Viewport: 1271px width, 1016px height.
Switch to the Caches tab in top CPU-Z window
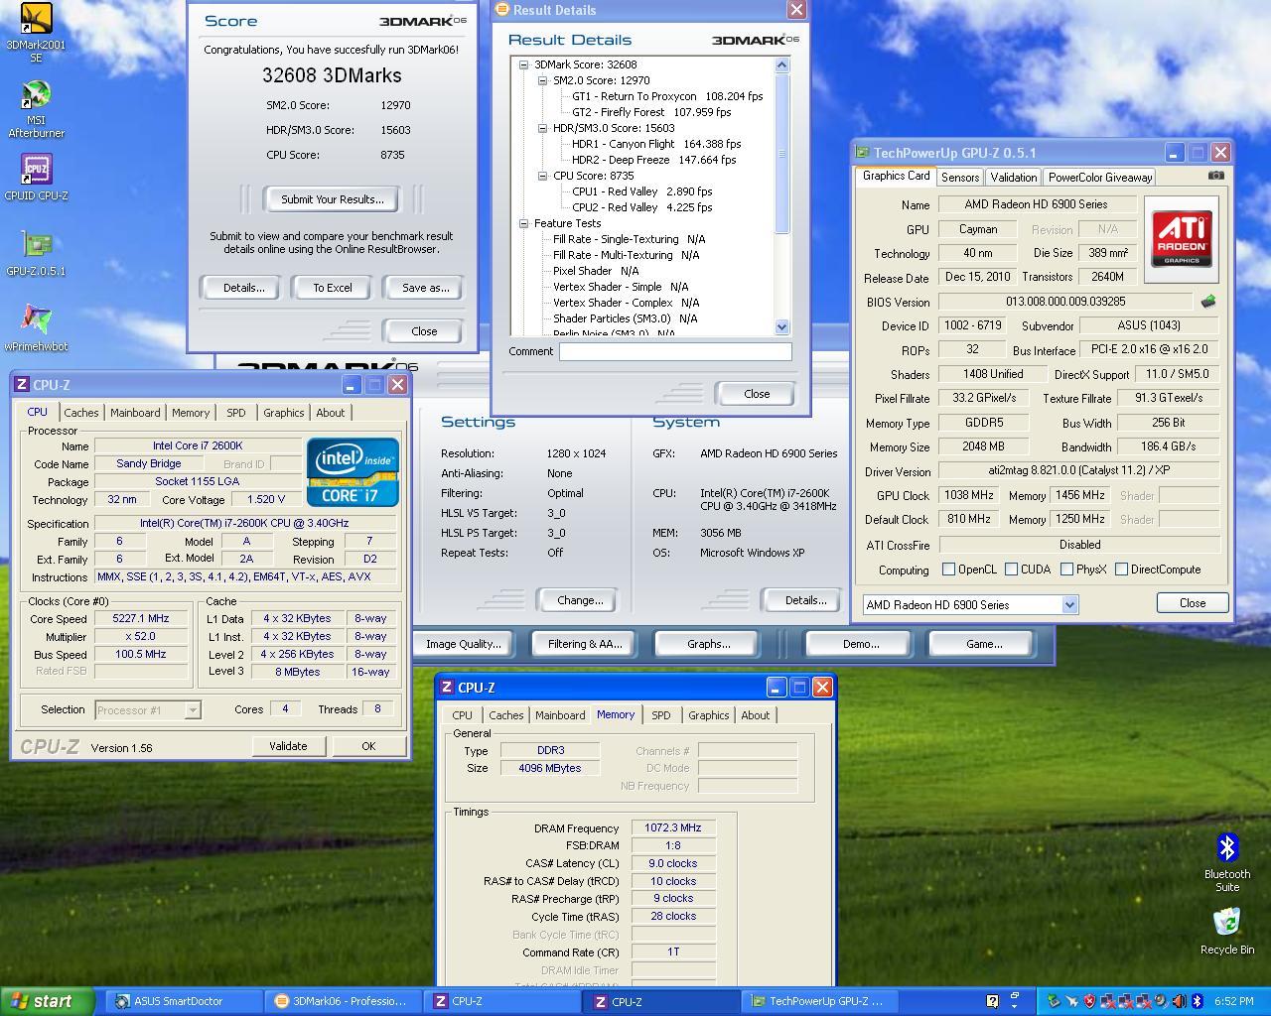coord(81,413)
